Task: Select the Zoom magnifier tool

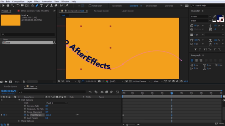Action: 12,6
